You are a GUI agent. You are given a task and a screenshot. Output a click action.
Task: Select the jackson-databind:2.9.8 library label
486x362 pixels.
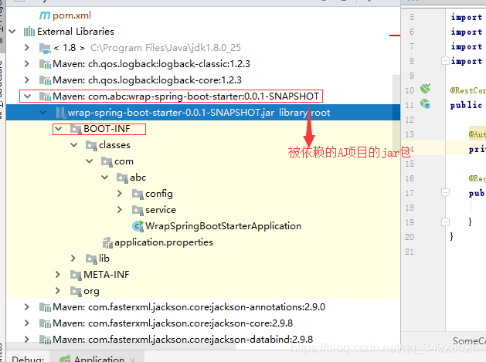[x=183, y=340]
